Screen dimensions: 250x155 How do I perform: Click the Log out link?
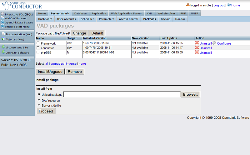219,5
